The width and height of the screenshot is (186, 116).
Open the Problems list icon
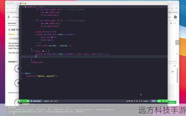13,17
